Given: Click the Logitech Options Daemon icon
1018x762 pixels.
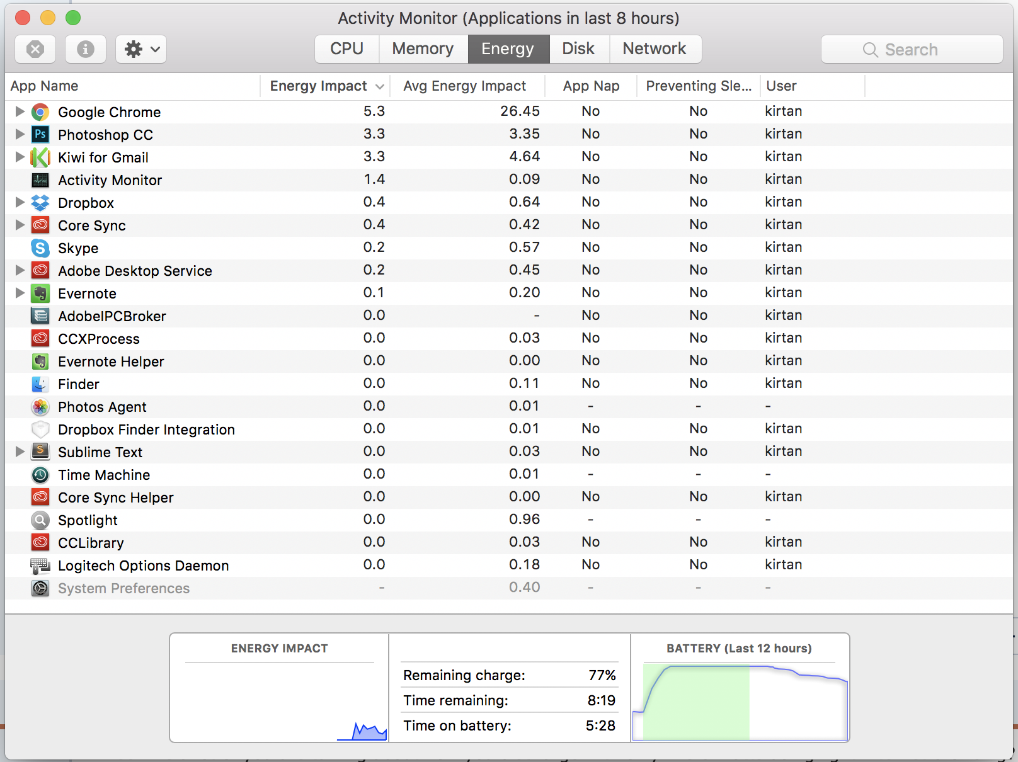Looking at the screenshot, I should click(x=40, y=566).
